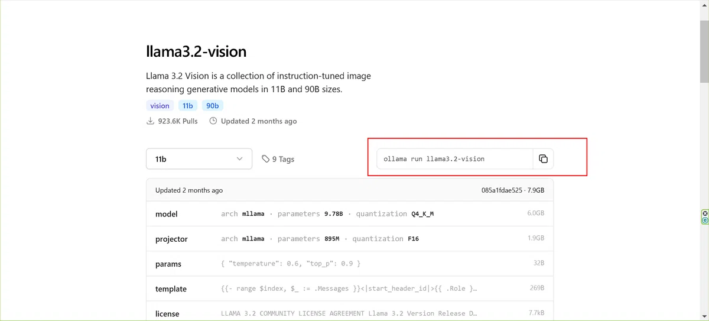
Task: Click the 085a1fdae525 digest hash
Action: pyautogui.click(x=502, y=190)
